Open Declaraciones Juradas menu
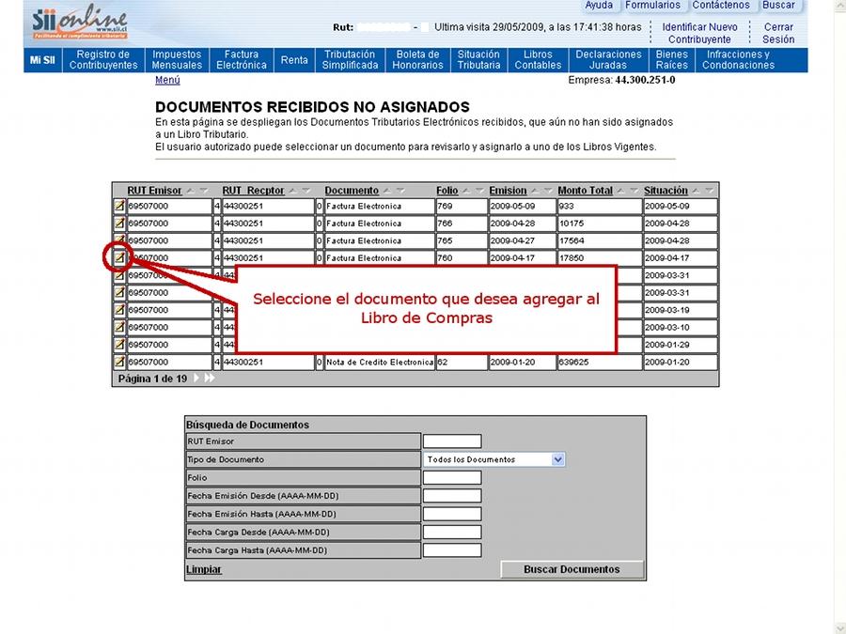 coord(608,60)
